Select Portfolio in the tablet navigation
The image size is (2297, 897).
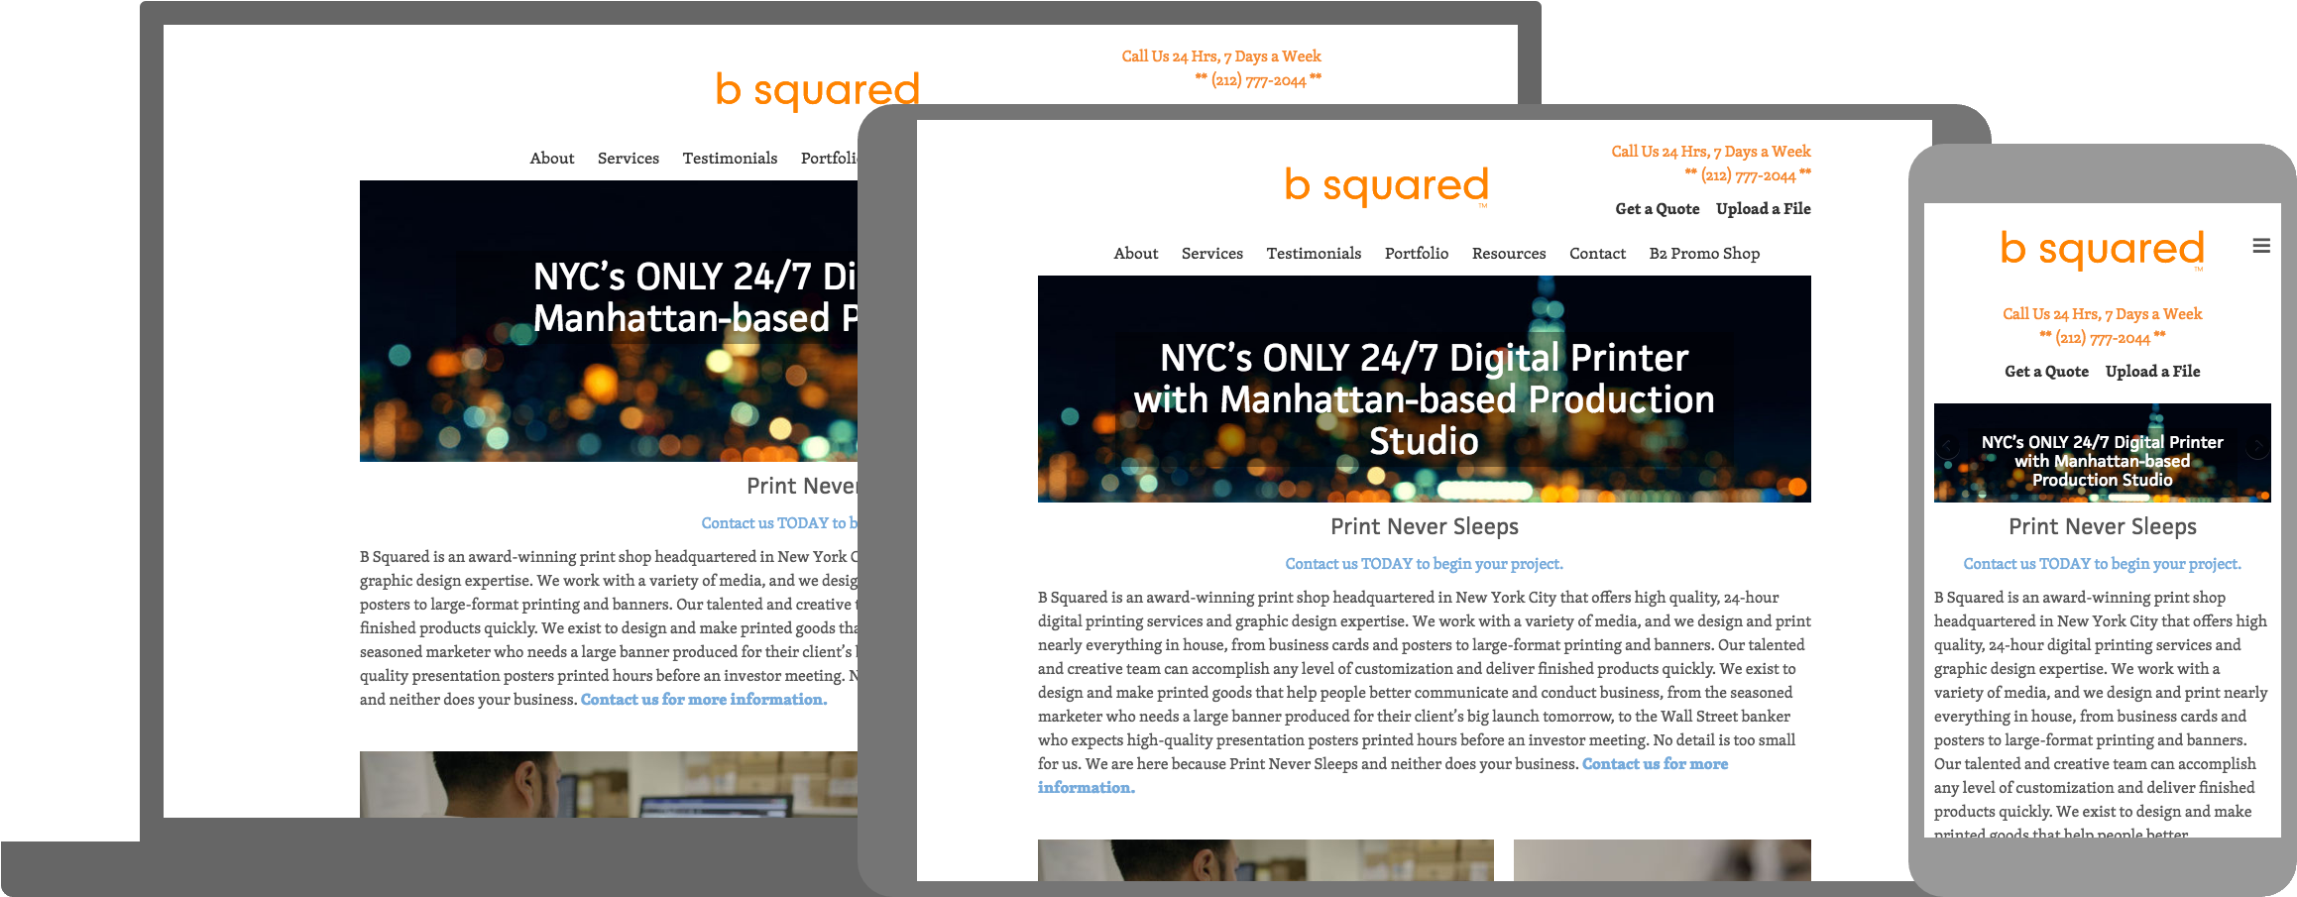(1416, 254)
